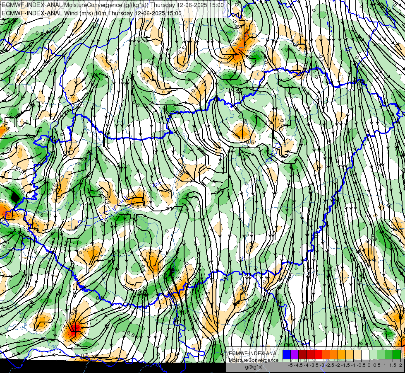Pick the bright red swatch between -3.5 and -3

(318, 354)
